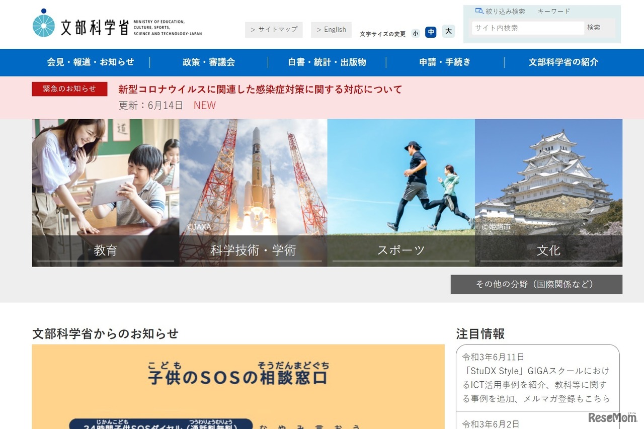The height and width of the screenshot is (429, 644).
Task: Open the coronavirus emergency notice link
Action: click(x=260, y=89)
